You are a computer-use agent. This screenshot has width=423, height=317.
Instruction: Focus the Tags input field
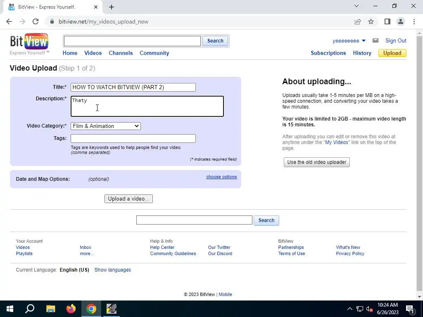[133, 139]
